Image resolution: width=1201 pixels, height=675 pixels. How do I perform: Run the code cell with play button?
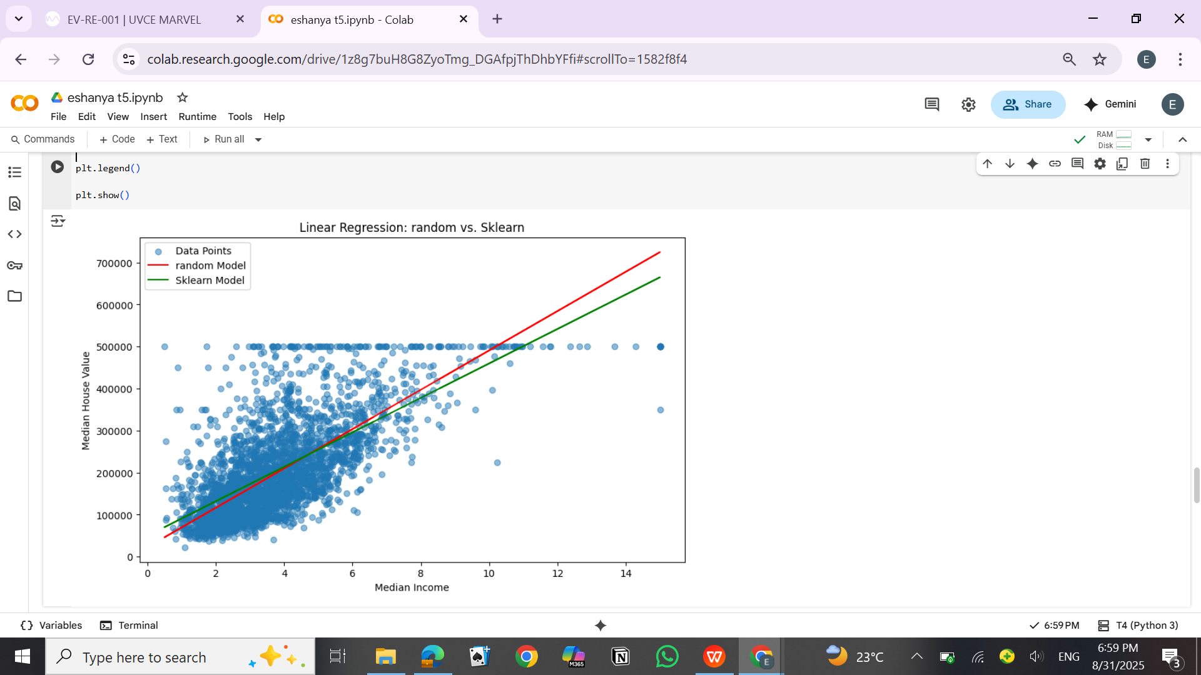click(57, 167)
